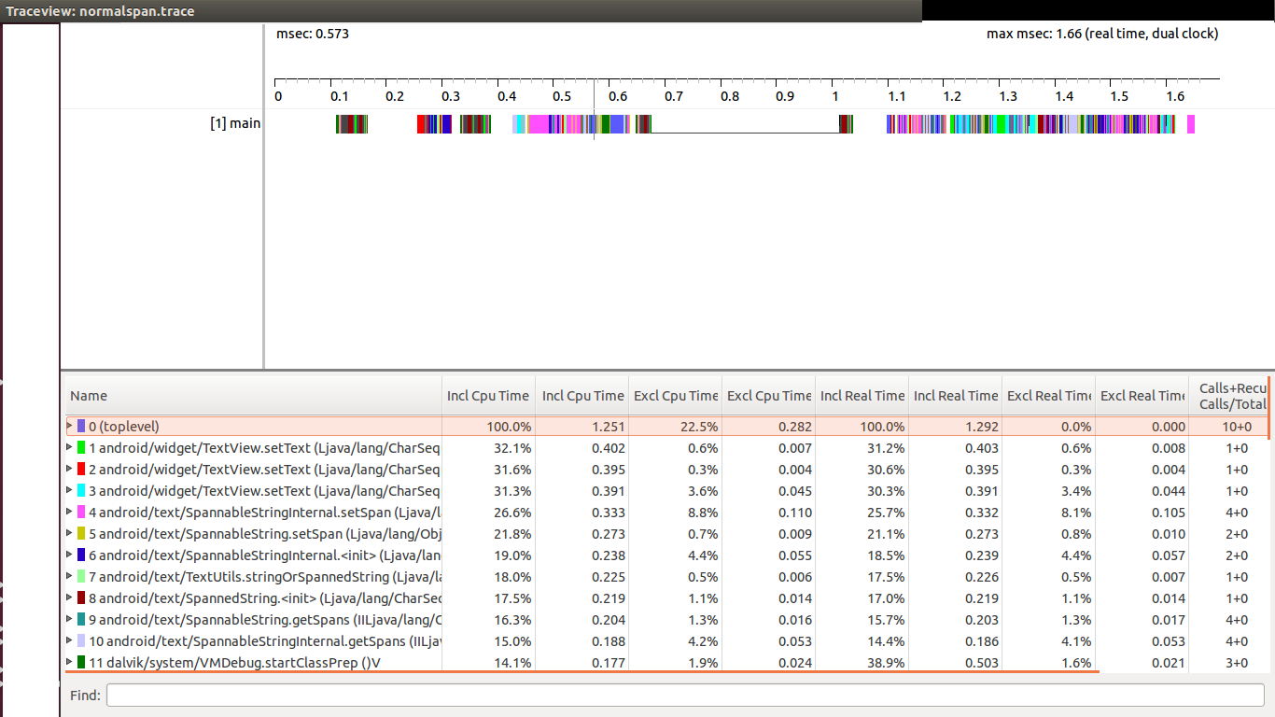This screenshot has height=717, width=1275.
Task: Click the teal swatch of row 9 getSpans
Action: [81, 620]
